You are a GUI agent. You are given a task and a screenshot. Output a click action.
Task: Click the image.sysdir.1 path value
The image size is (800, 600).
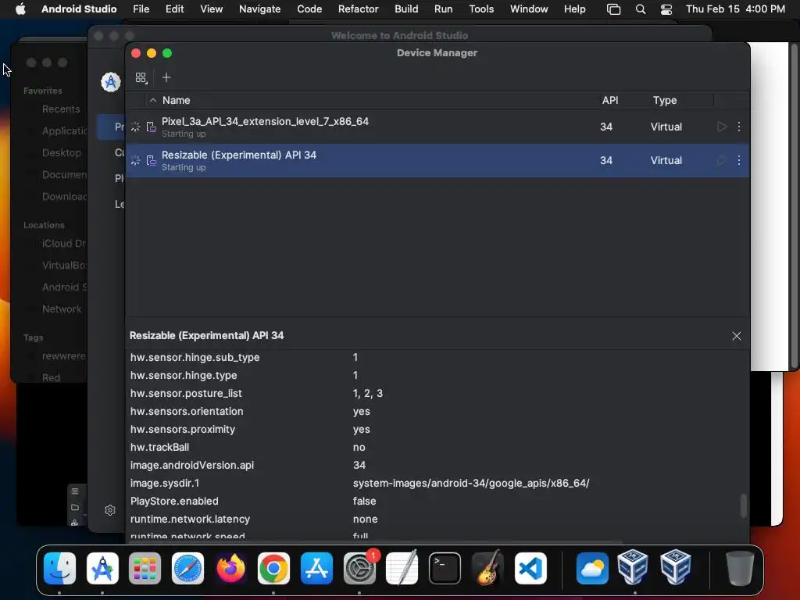pyautogui.click(x=471, y=483)
